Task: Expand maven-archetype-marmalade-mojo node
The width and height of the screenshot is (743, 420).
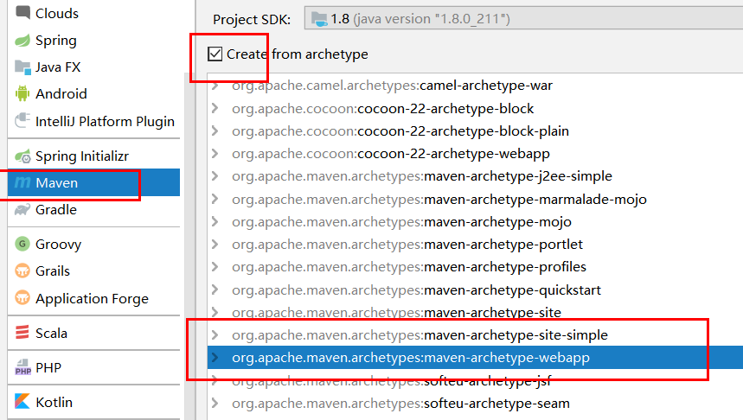Action: pyautogui.click(x=215, y=199)
